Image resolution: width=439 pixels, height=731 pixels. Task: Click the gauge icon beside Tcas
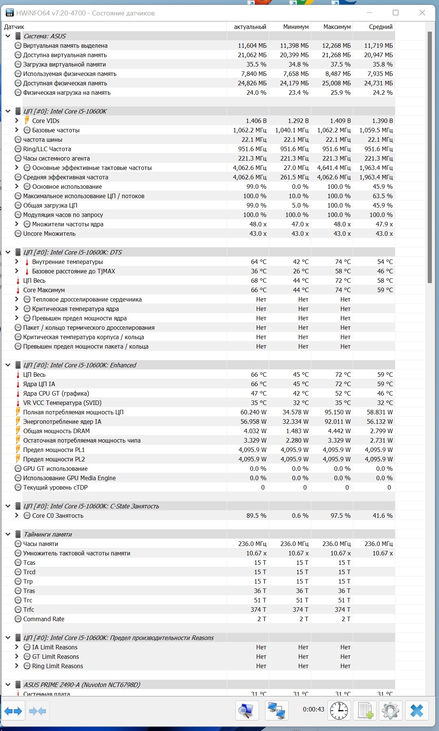pyautogui.click(x=18, y=563)
